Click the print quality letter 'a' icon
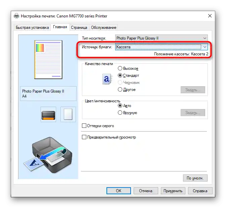226x208 pixels. click(x=107, y=79)
